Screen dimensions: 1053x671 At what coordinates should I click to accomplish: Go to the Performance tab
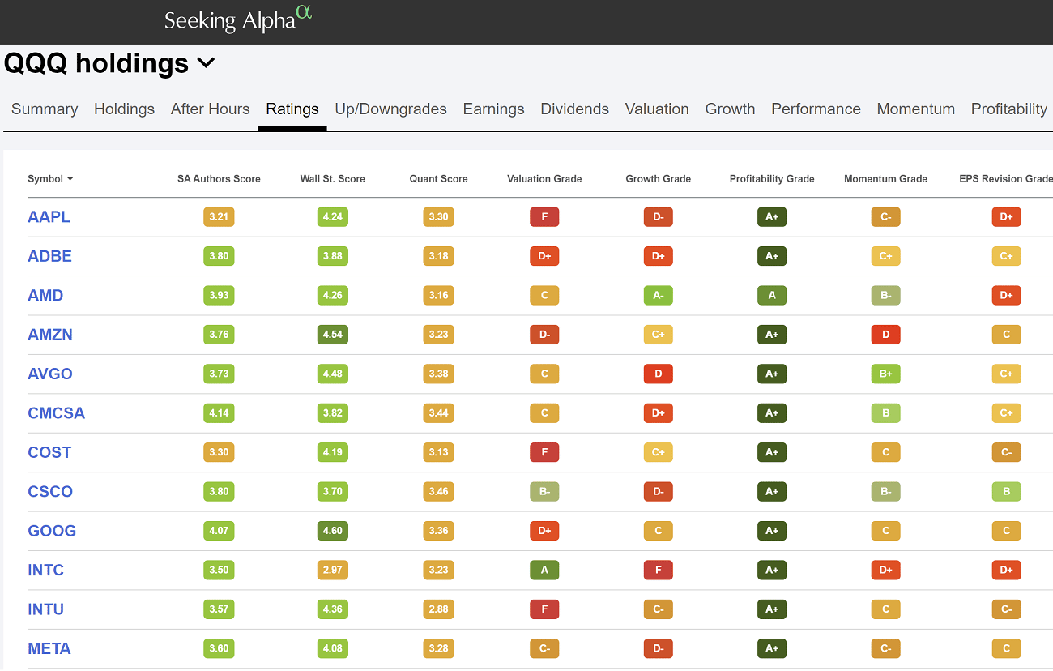pos(816,109)
